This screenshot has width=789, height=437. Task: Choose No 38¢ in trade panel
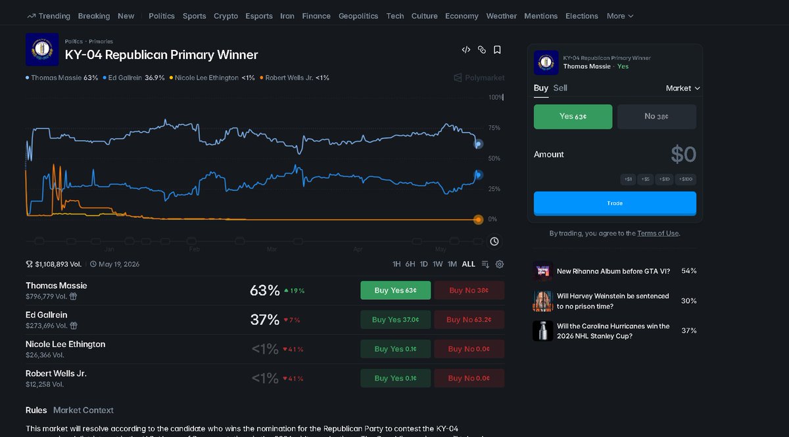coord(657,116)
